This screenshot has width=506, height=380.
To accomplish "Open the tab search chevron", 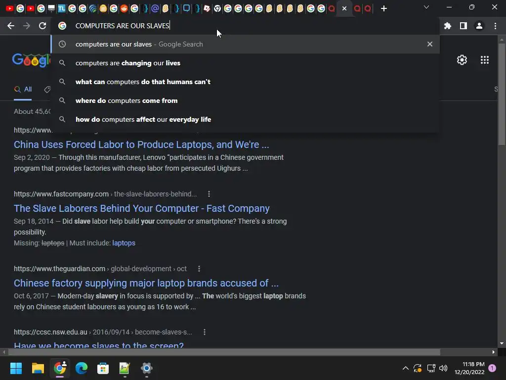I will pyautogui.click(x=426, y=7).
